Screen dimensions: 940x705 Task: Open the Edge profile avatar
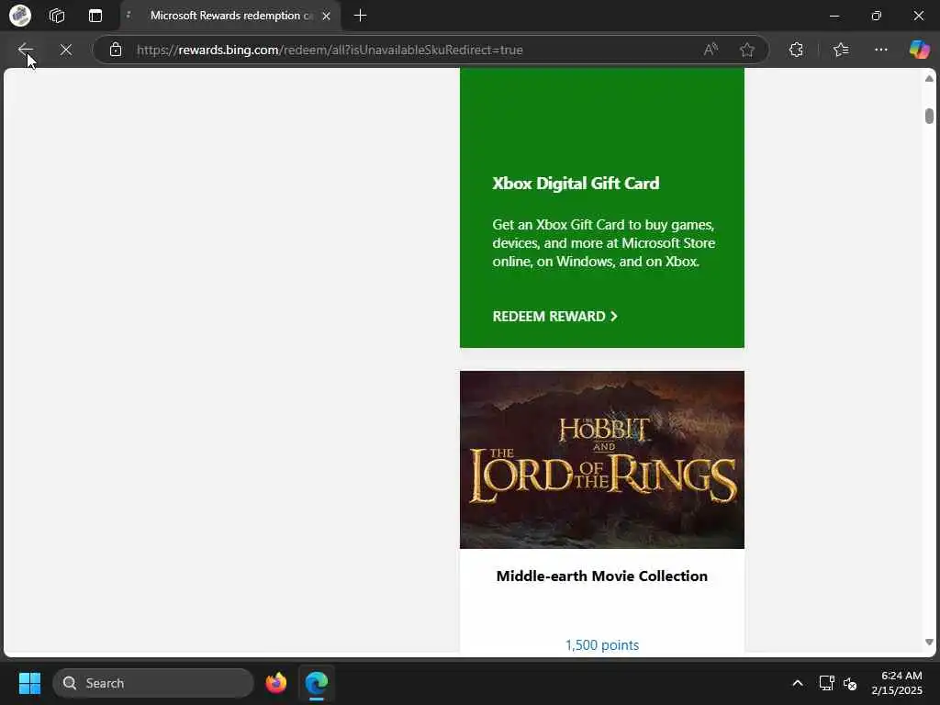(x=20, y=16)
